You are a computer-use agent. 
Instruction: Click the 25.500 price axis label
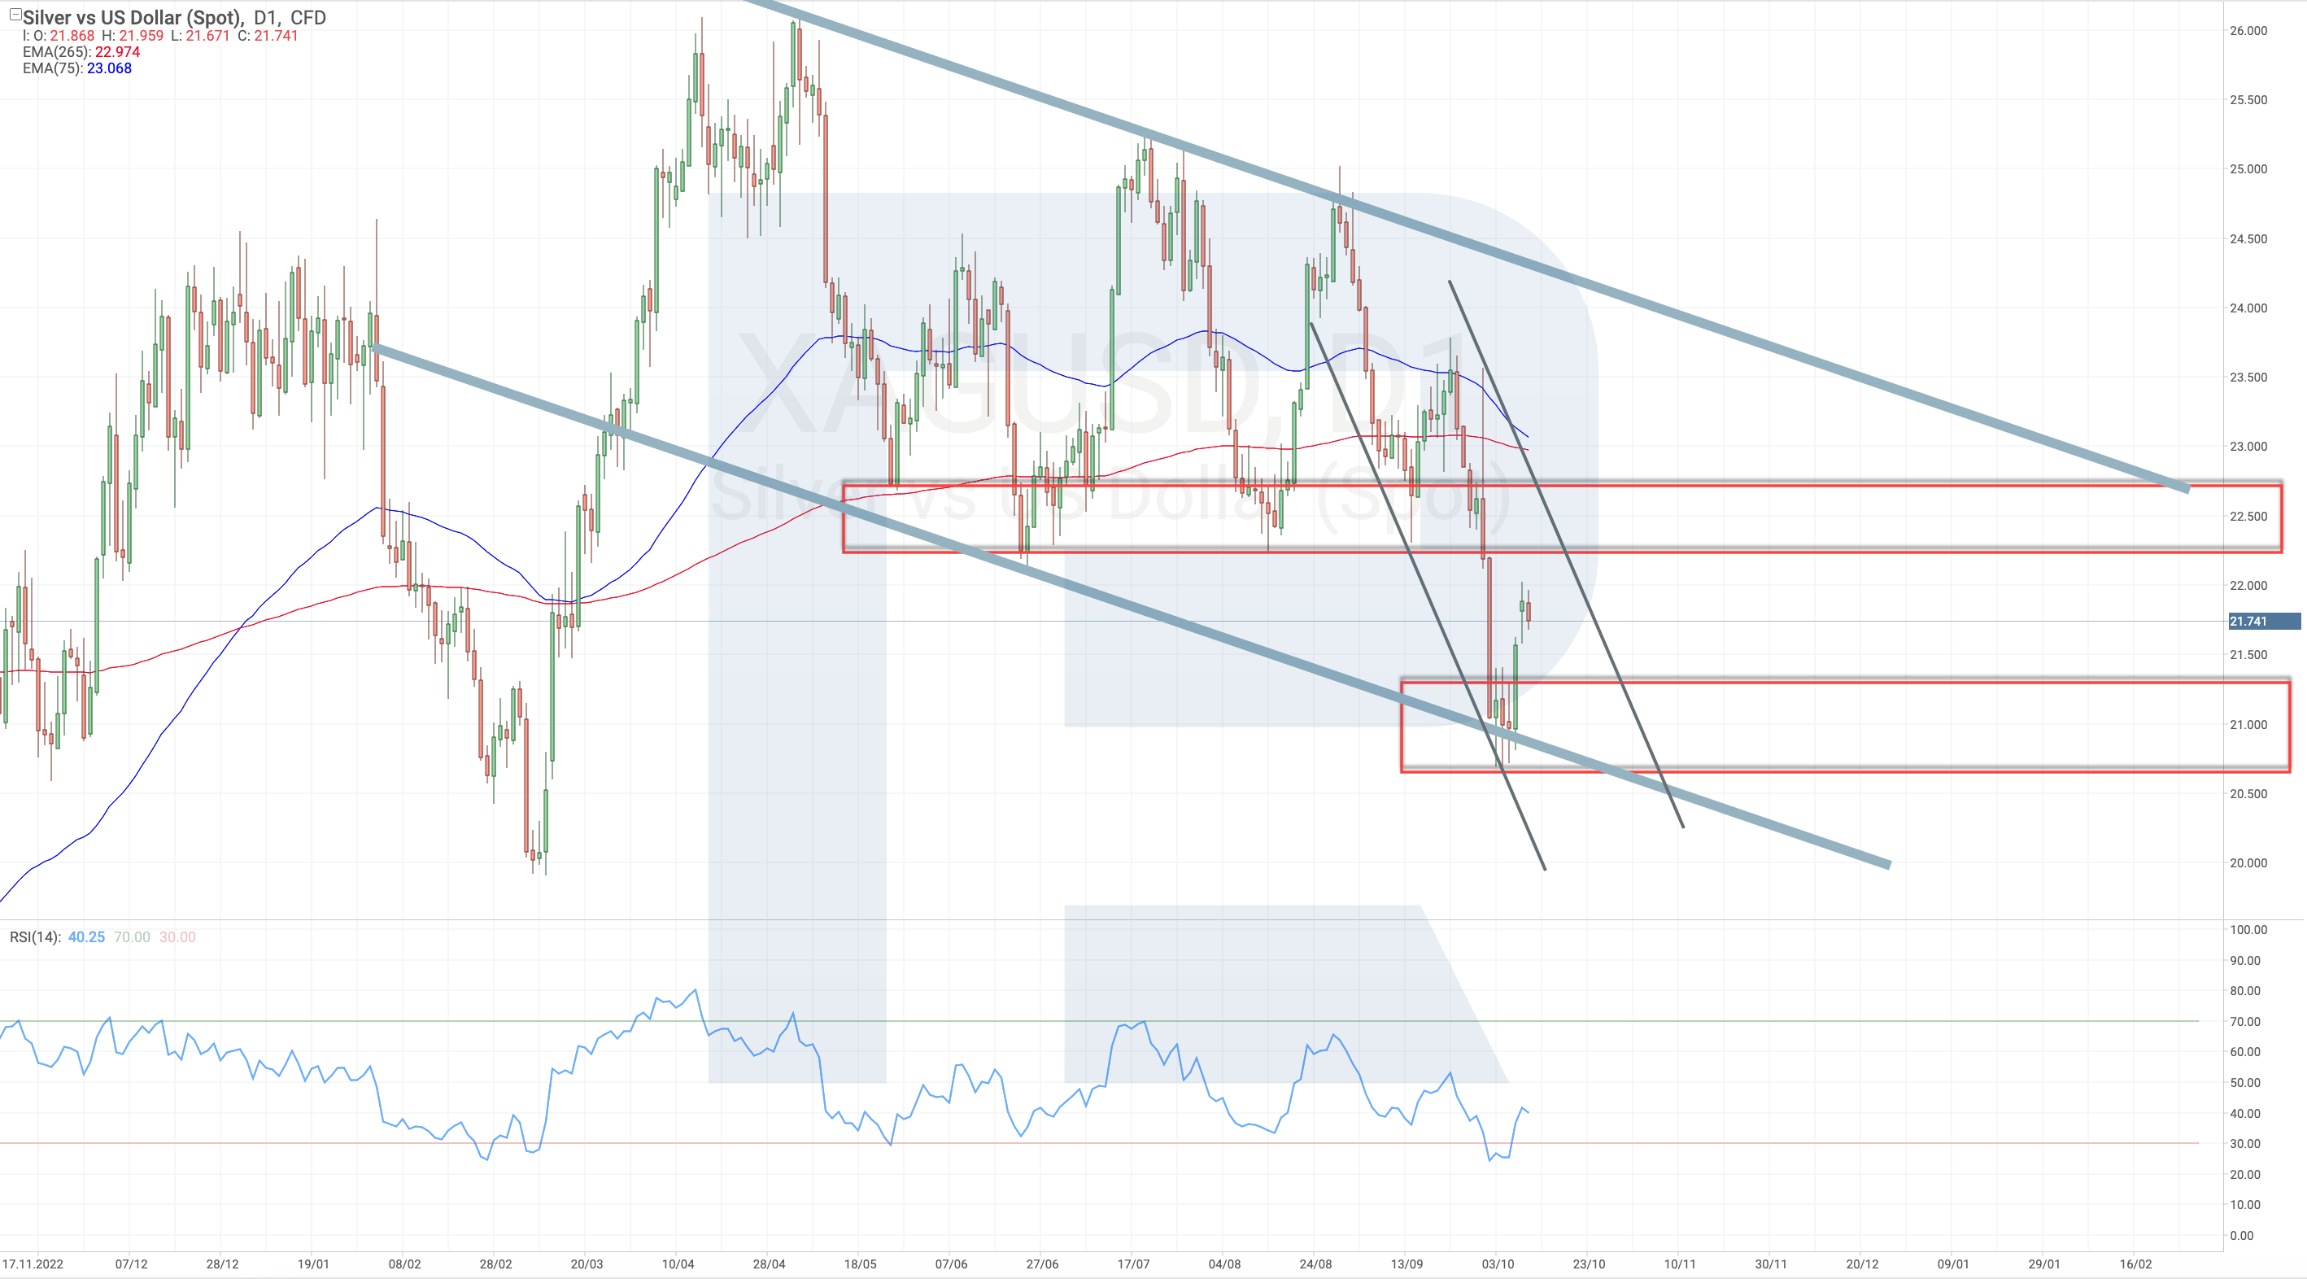2248,99
